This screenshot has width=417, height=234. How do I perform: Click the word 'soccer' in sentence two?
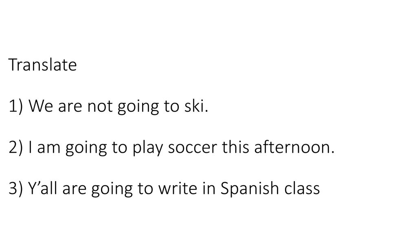193,148
